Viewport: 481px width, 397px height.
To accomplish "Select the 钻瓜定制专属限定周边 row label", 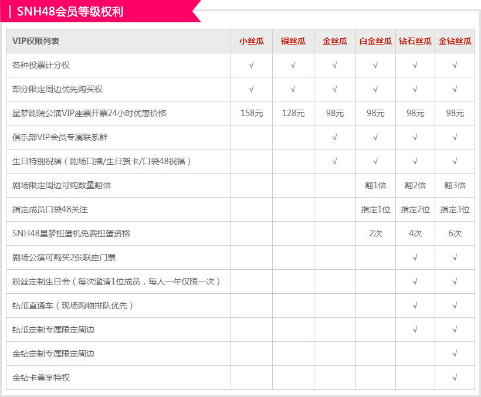I will pyautogui.click(x=53, y=330).
